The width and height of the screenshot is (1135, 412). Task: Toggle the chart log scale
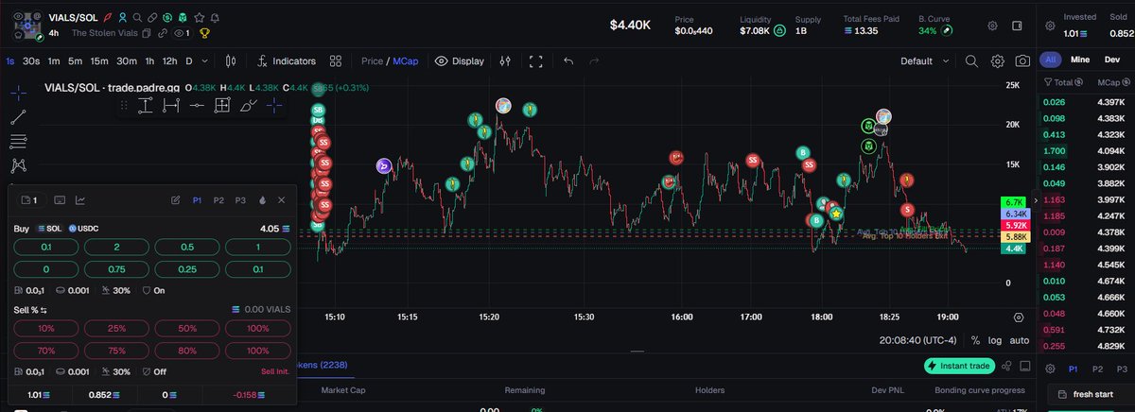pos(994,340)
